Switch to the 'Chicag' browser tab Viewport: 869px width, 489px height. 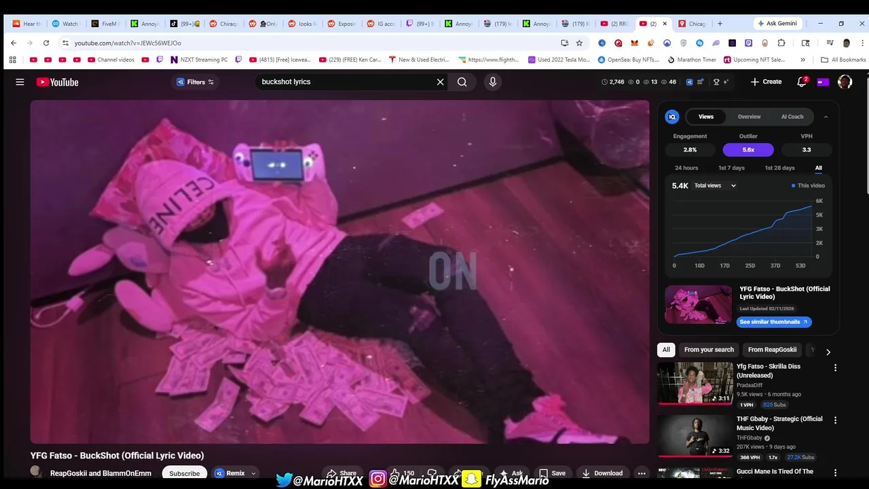(x=692, y=23)
